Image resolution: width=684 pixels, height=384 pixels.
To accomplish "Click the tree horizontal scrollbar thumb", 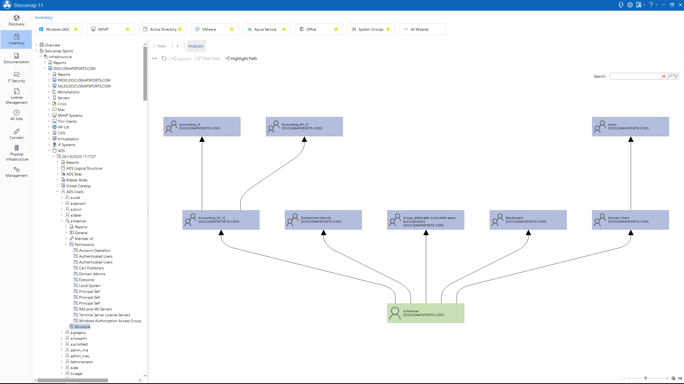I will 73,380.
